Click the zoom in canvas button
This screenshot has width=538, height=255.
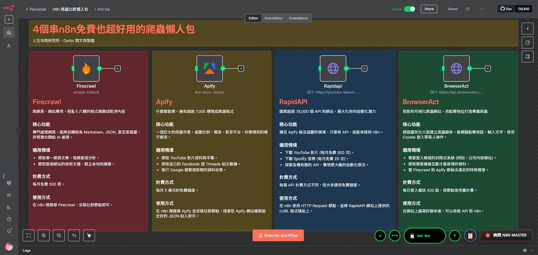pos(44,235)
